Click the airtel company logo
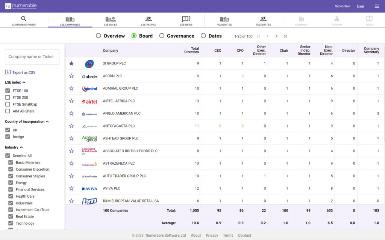 coord(89,101)
